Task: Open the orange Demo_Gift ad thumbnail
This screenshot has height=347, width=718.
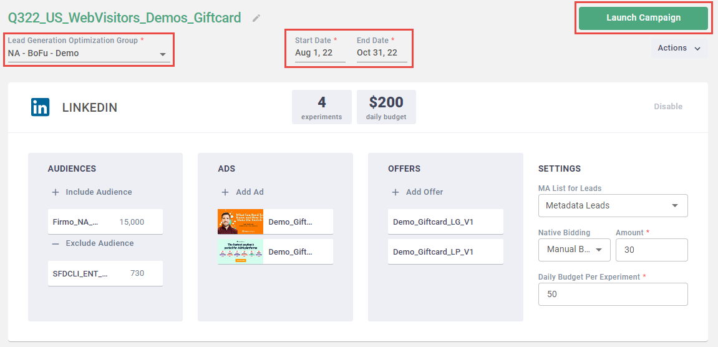Action: pyautogui.click(x=241, y=222)
